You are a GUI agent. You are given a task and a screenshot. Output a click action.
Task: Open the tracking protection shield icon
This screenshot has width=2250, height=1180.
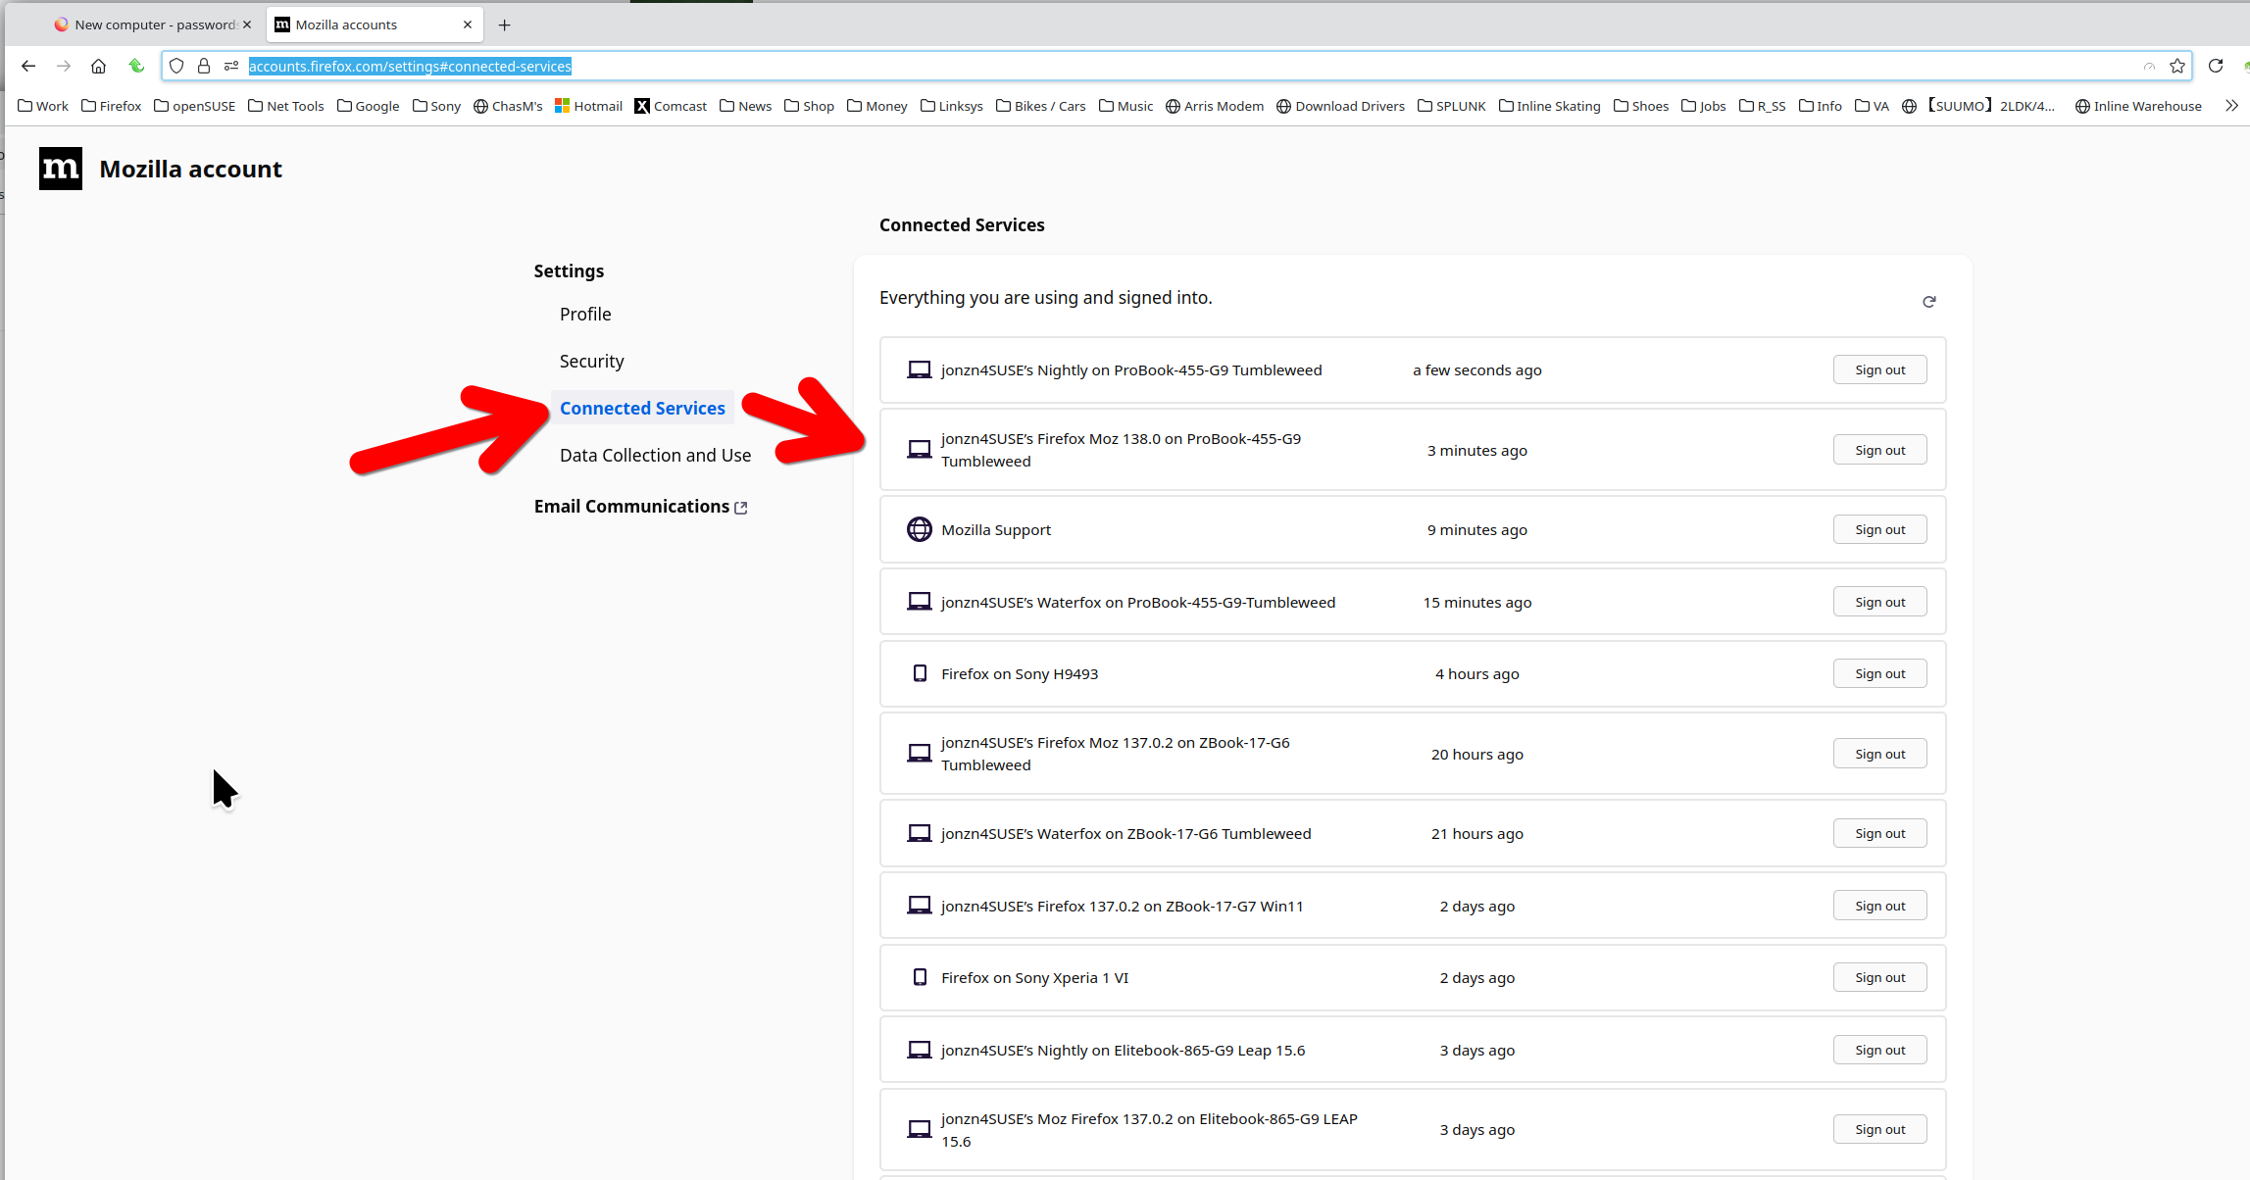tap(176, 66)
